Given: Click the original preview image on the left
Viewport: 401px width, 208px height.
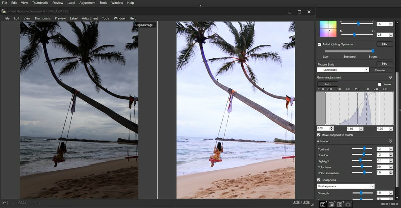Looking at the screenshot, I should (x=79, y=110).
